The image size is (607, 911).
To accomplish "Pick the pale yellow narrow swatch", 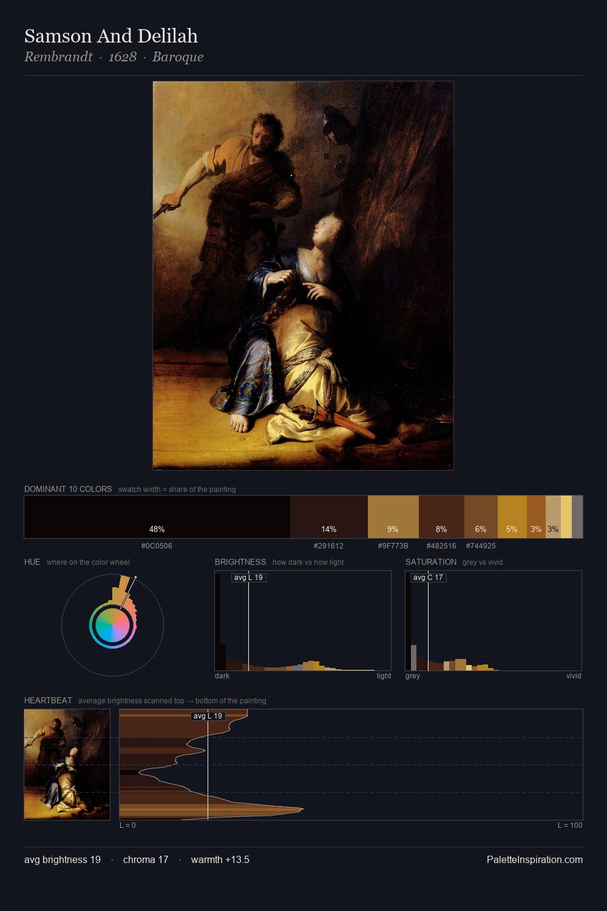I will pyautogui.click(x=566, y=517).
